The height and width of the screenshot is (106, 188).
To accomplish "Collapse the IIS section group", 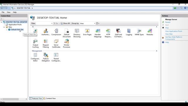I will [x=157, y=27].
